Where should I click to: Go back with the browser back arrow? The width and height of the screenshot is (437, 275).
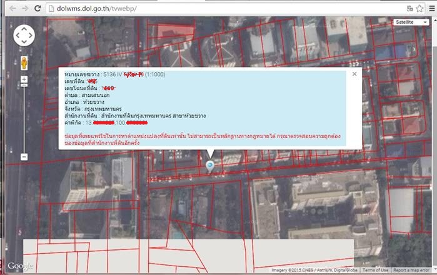click(x=13, y=8)
